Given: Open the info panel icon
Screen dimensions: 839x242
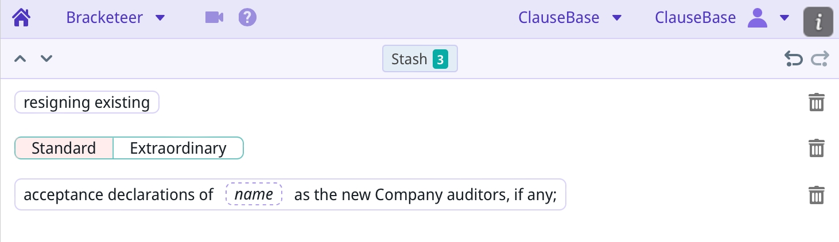Looking at the screenshot, I should pyautogui.click(x=818, y=22).
